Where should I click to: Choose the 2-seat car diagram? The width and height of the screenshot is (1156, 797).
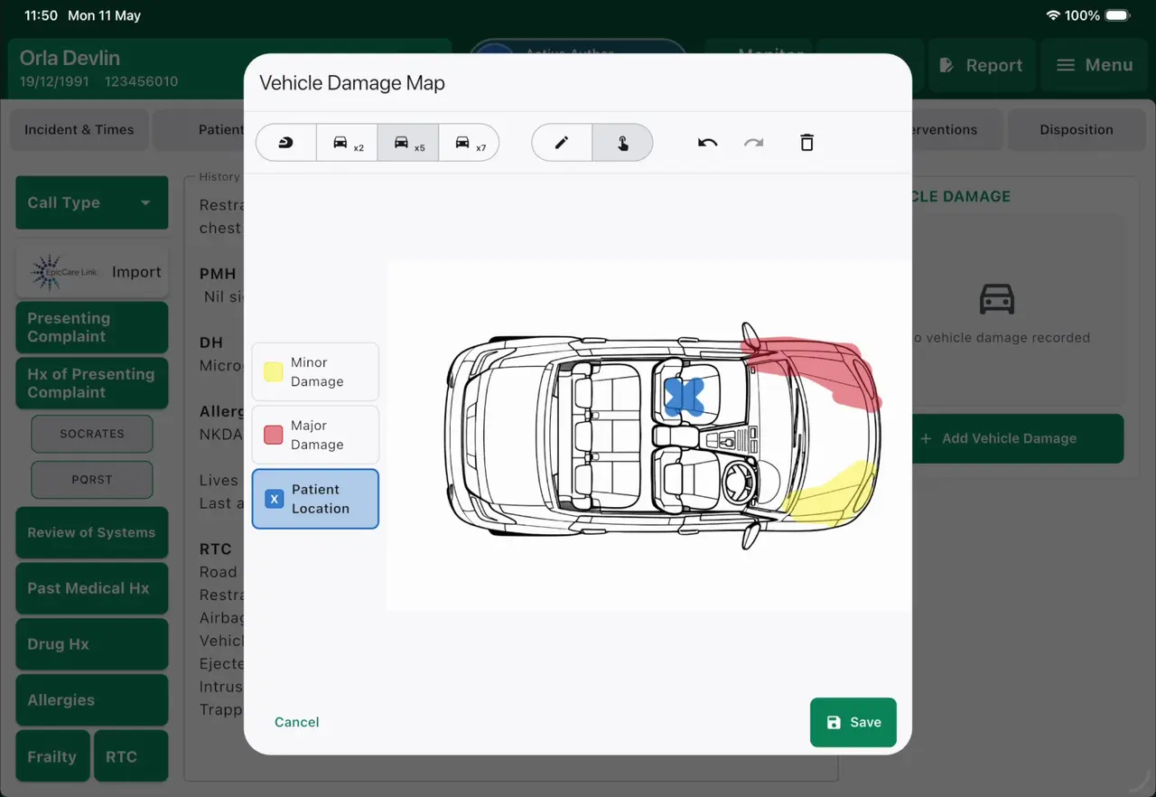pyautogui.click(x=347, y=143)
